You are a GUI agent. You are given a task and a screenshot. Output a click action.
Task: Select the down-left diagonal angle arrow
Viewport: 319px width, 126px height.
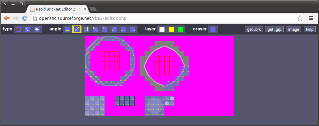(x=114, y=29)
